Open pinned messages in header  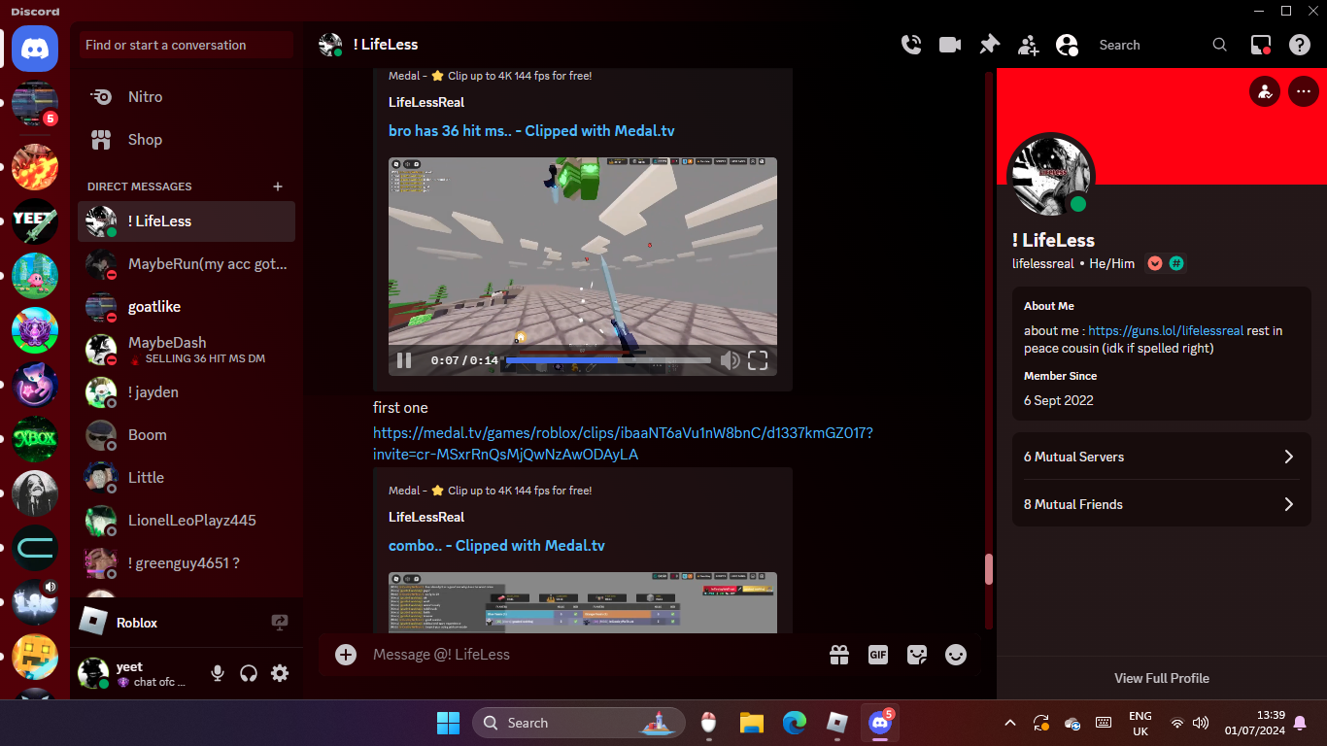[989, 45]
